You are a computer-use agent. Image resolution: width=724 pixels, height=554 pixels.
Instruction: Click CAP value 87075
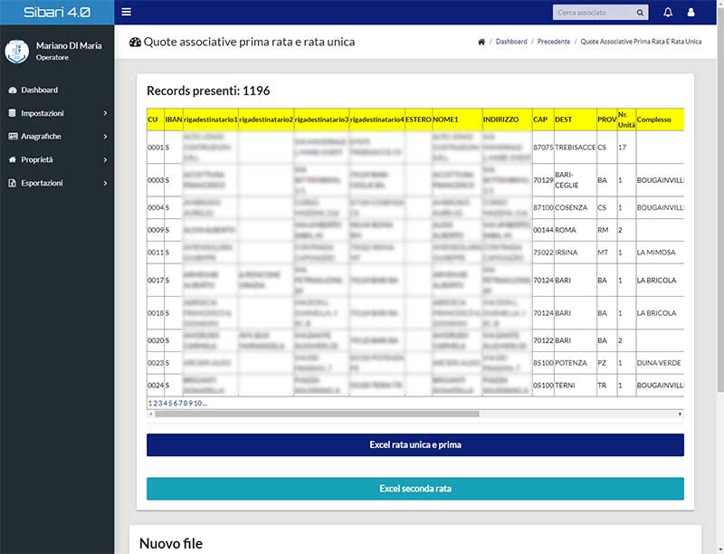pos(543,148)
